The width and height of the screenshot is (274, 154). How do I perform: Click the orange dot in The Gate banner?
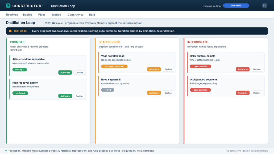point(10,31)
